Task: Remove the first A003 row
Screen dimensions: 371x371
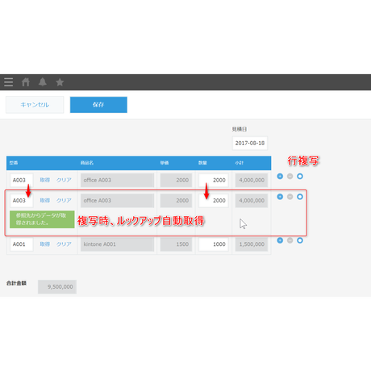Action: [290, 176]
